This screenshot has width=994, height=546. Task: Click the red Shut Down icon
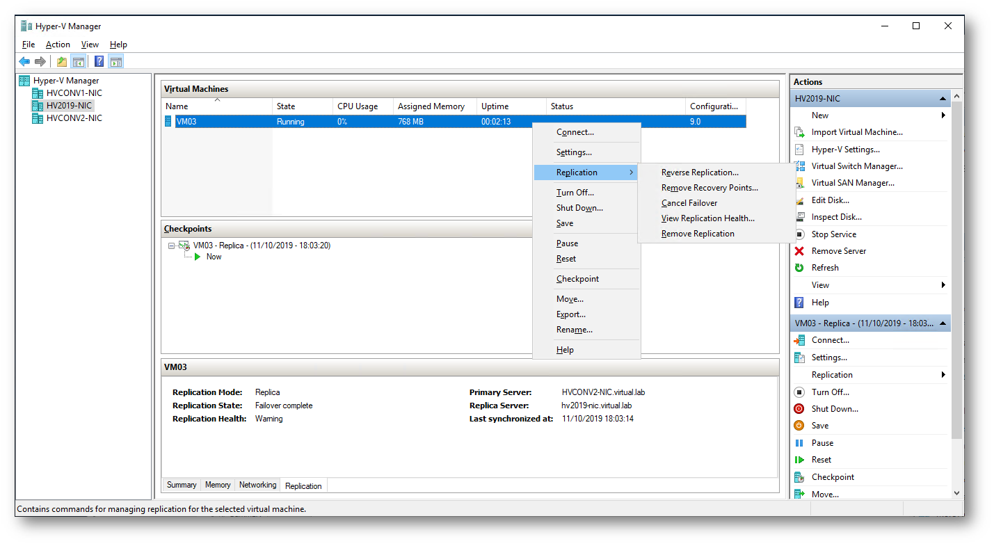(x=799, y=409)
